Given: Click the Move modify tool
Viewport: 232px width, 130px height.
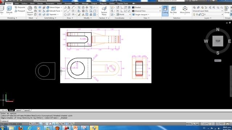Looking at the screenshot, I should pos(87,7).
